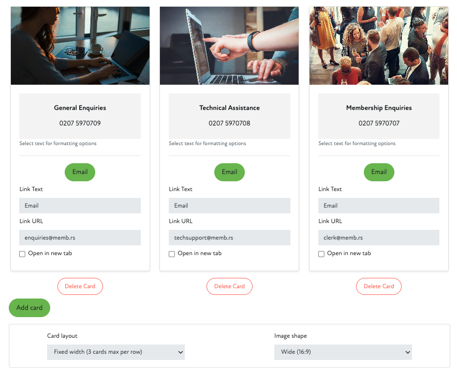Enable 'Open in new tab' for Technical Assistance card

point(172,254)
